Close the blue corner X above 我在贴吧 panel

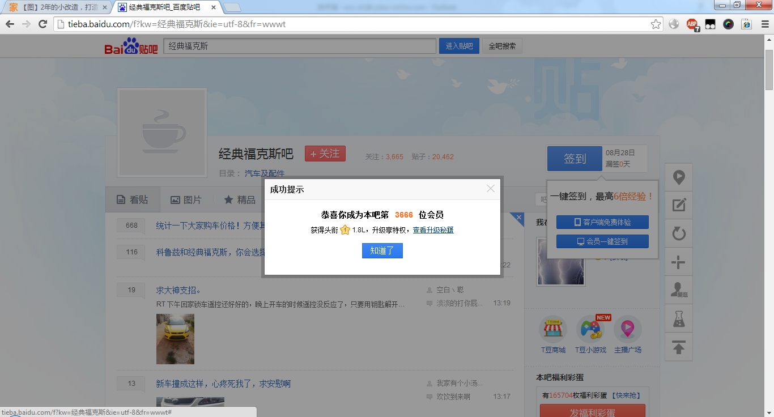518,217
